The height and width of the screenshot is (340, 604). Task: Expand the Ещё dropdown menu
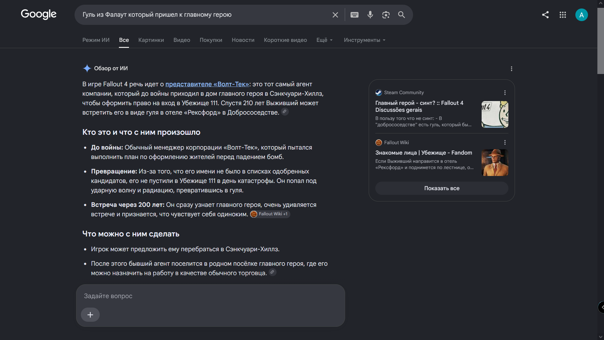click(x=325, y=40)
